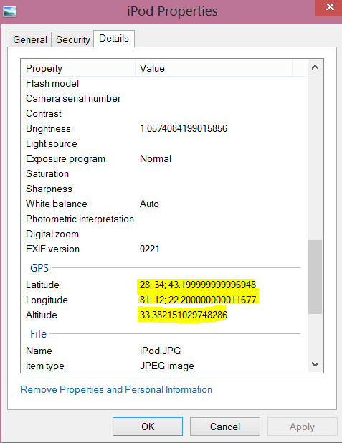Select the Item type property label

pos(45,366)
